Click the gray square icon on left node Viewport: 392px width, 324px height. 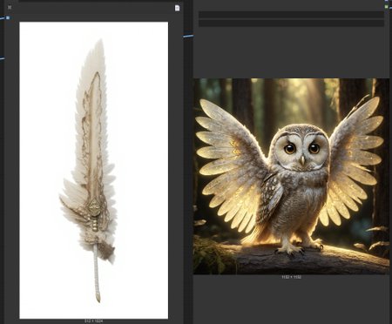tap(10, 7)
